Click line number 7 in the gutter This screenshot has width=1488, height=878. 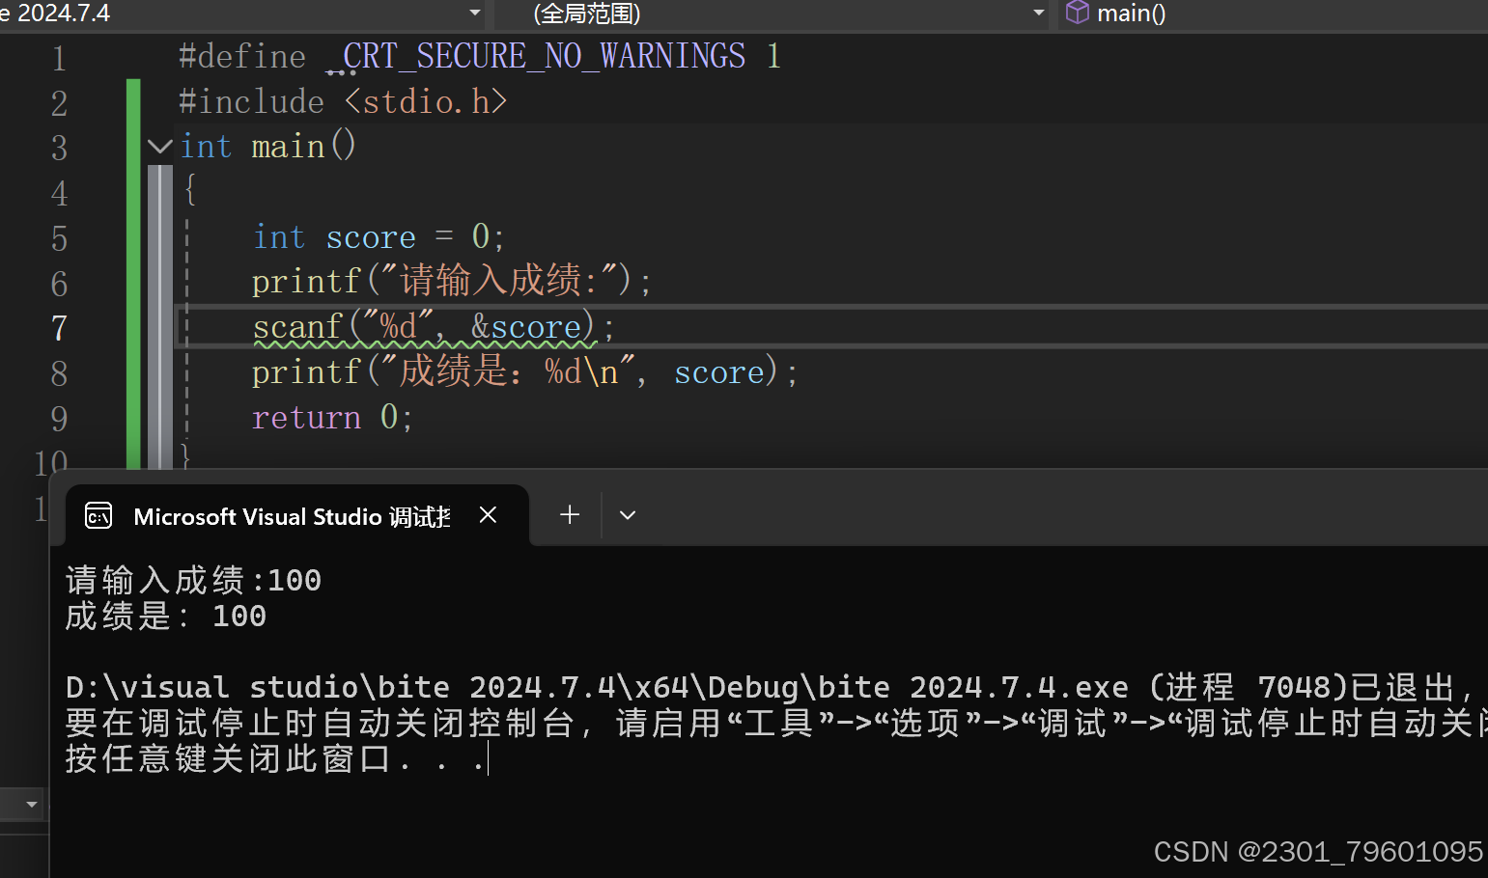(x=59, y=328)
